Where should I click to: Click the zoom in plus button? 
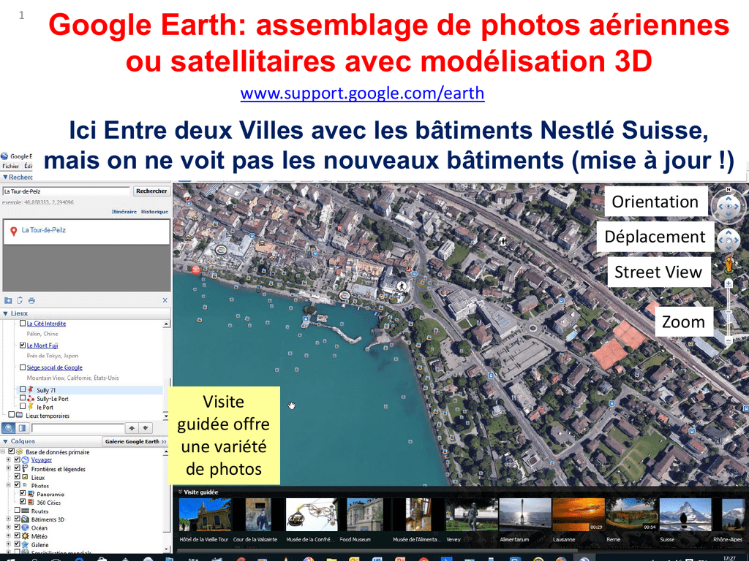pos(729,284)
